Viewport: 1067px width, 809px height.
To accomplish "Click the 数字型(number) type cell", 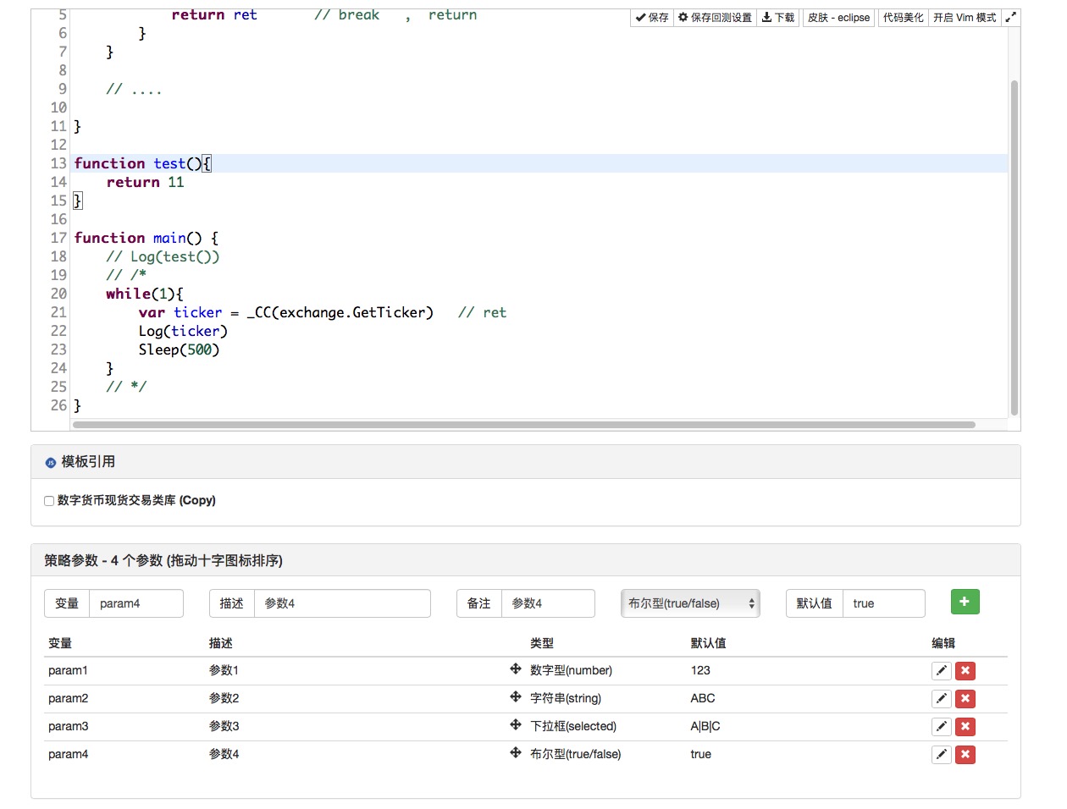I will pyautogui.click(x=571, y=670).
